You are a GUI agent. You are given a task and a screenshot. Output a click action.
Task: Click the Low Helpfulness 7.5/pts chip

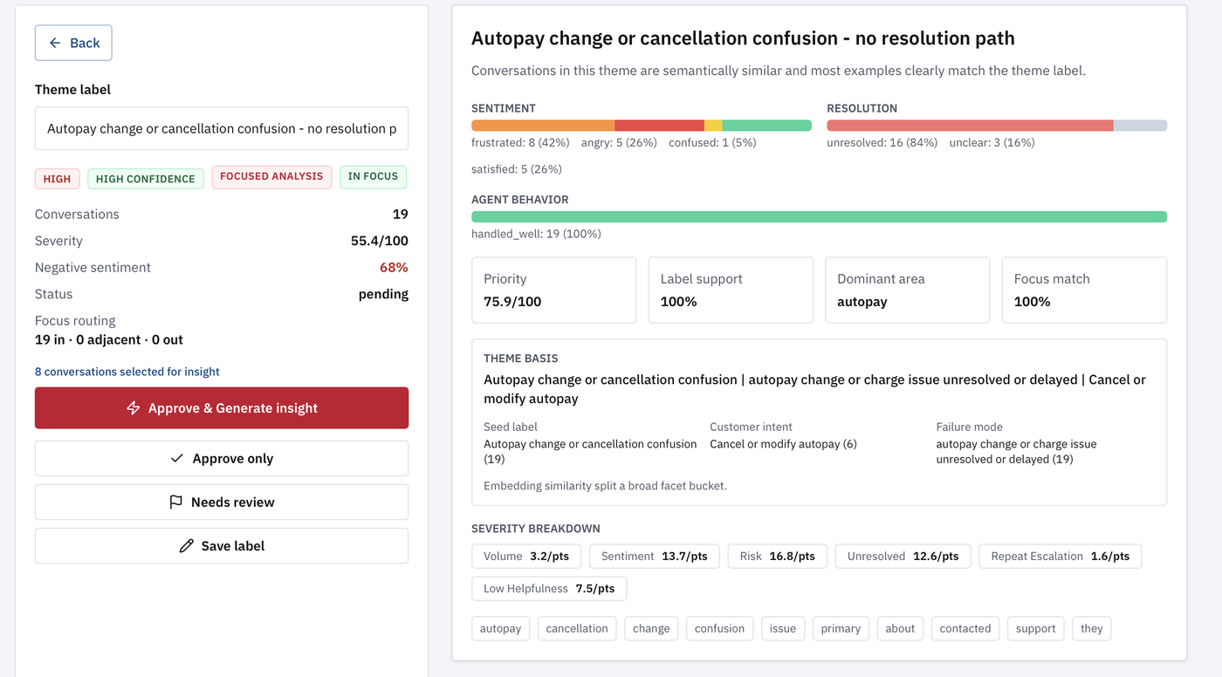(x=549, y=588)
